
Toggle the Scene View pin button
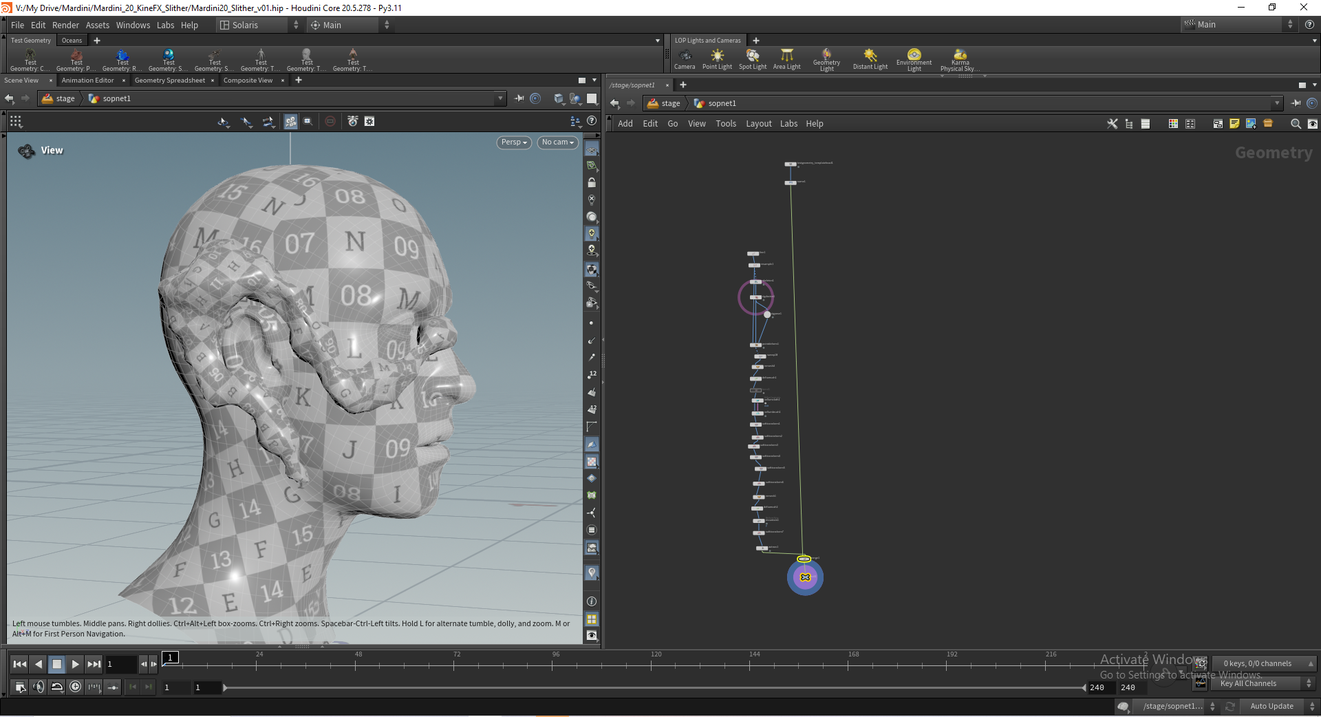(519, 98)
